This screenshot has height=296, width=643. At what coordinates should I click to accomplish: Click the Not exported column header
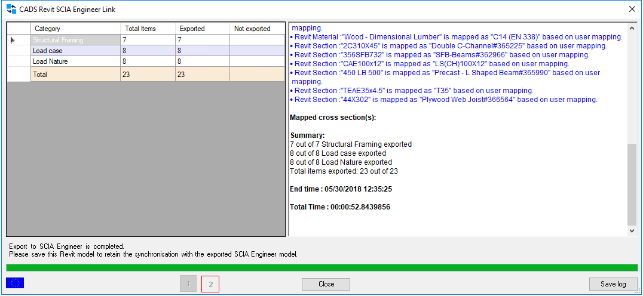point(257,29)
